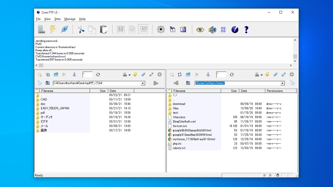Expand the local path dropdown
The width and height of the screenshot is (333, 187).
point(143,83)
